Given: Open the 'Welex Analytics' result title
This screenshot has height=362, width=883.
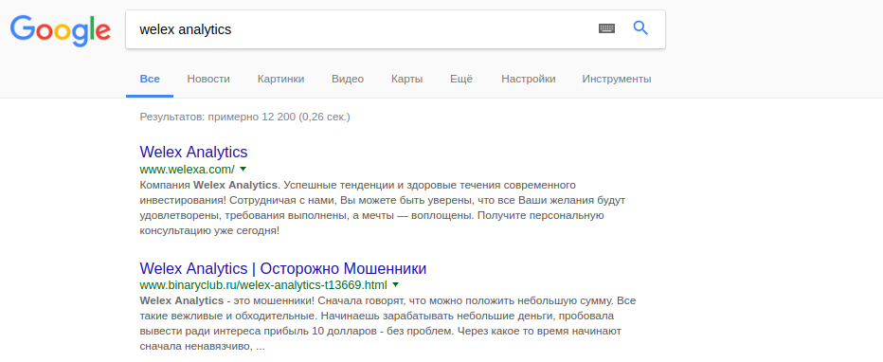Looking at the screenshot, I should 193,152.
